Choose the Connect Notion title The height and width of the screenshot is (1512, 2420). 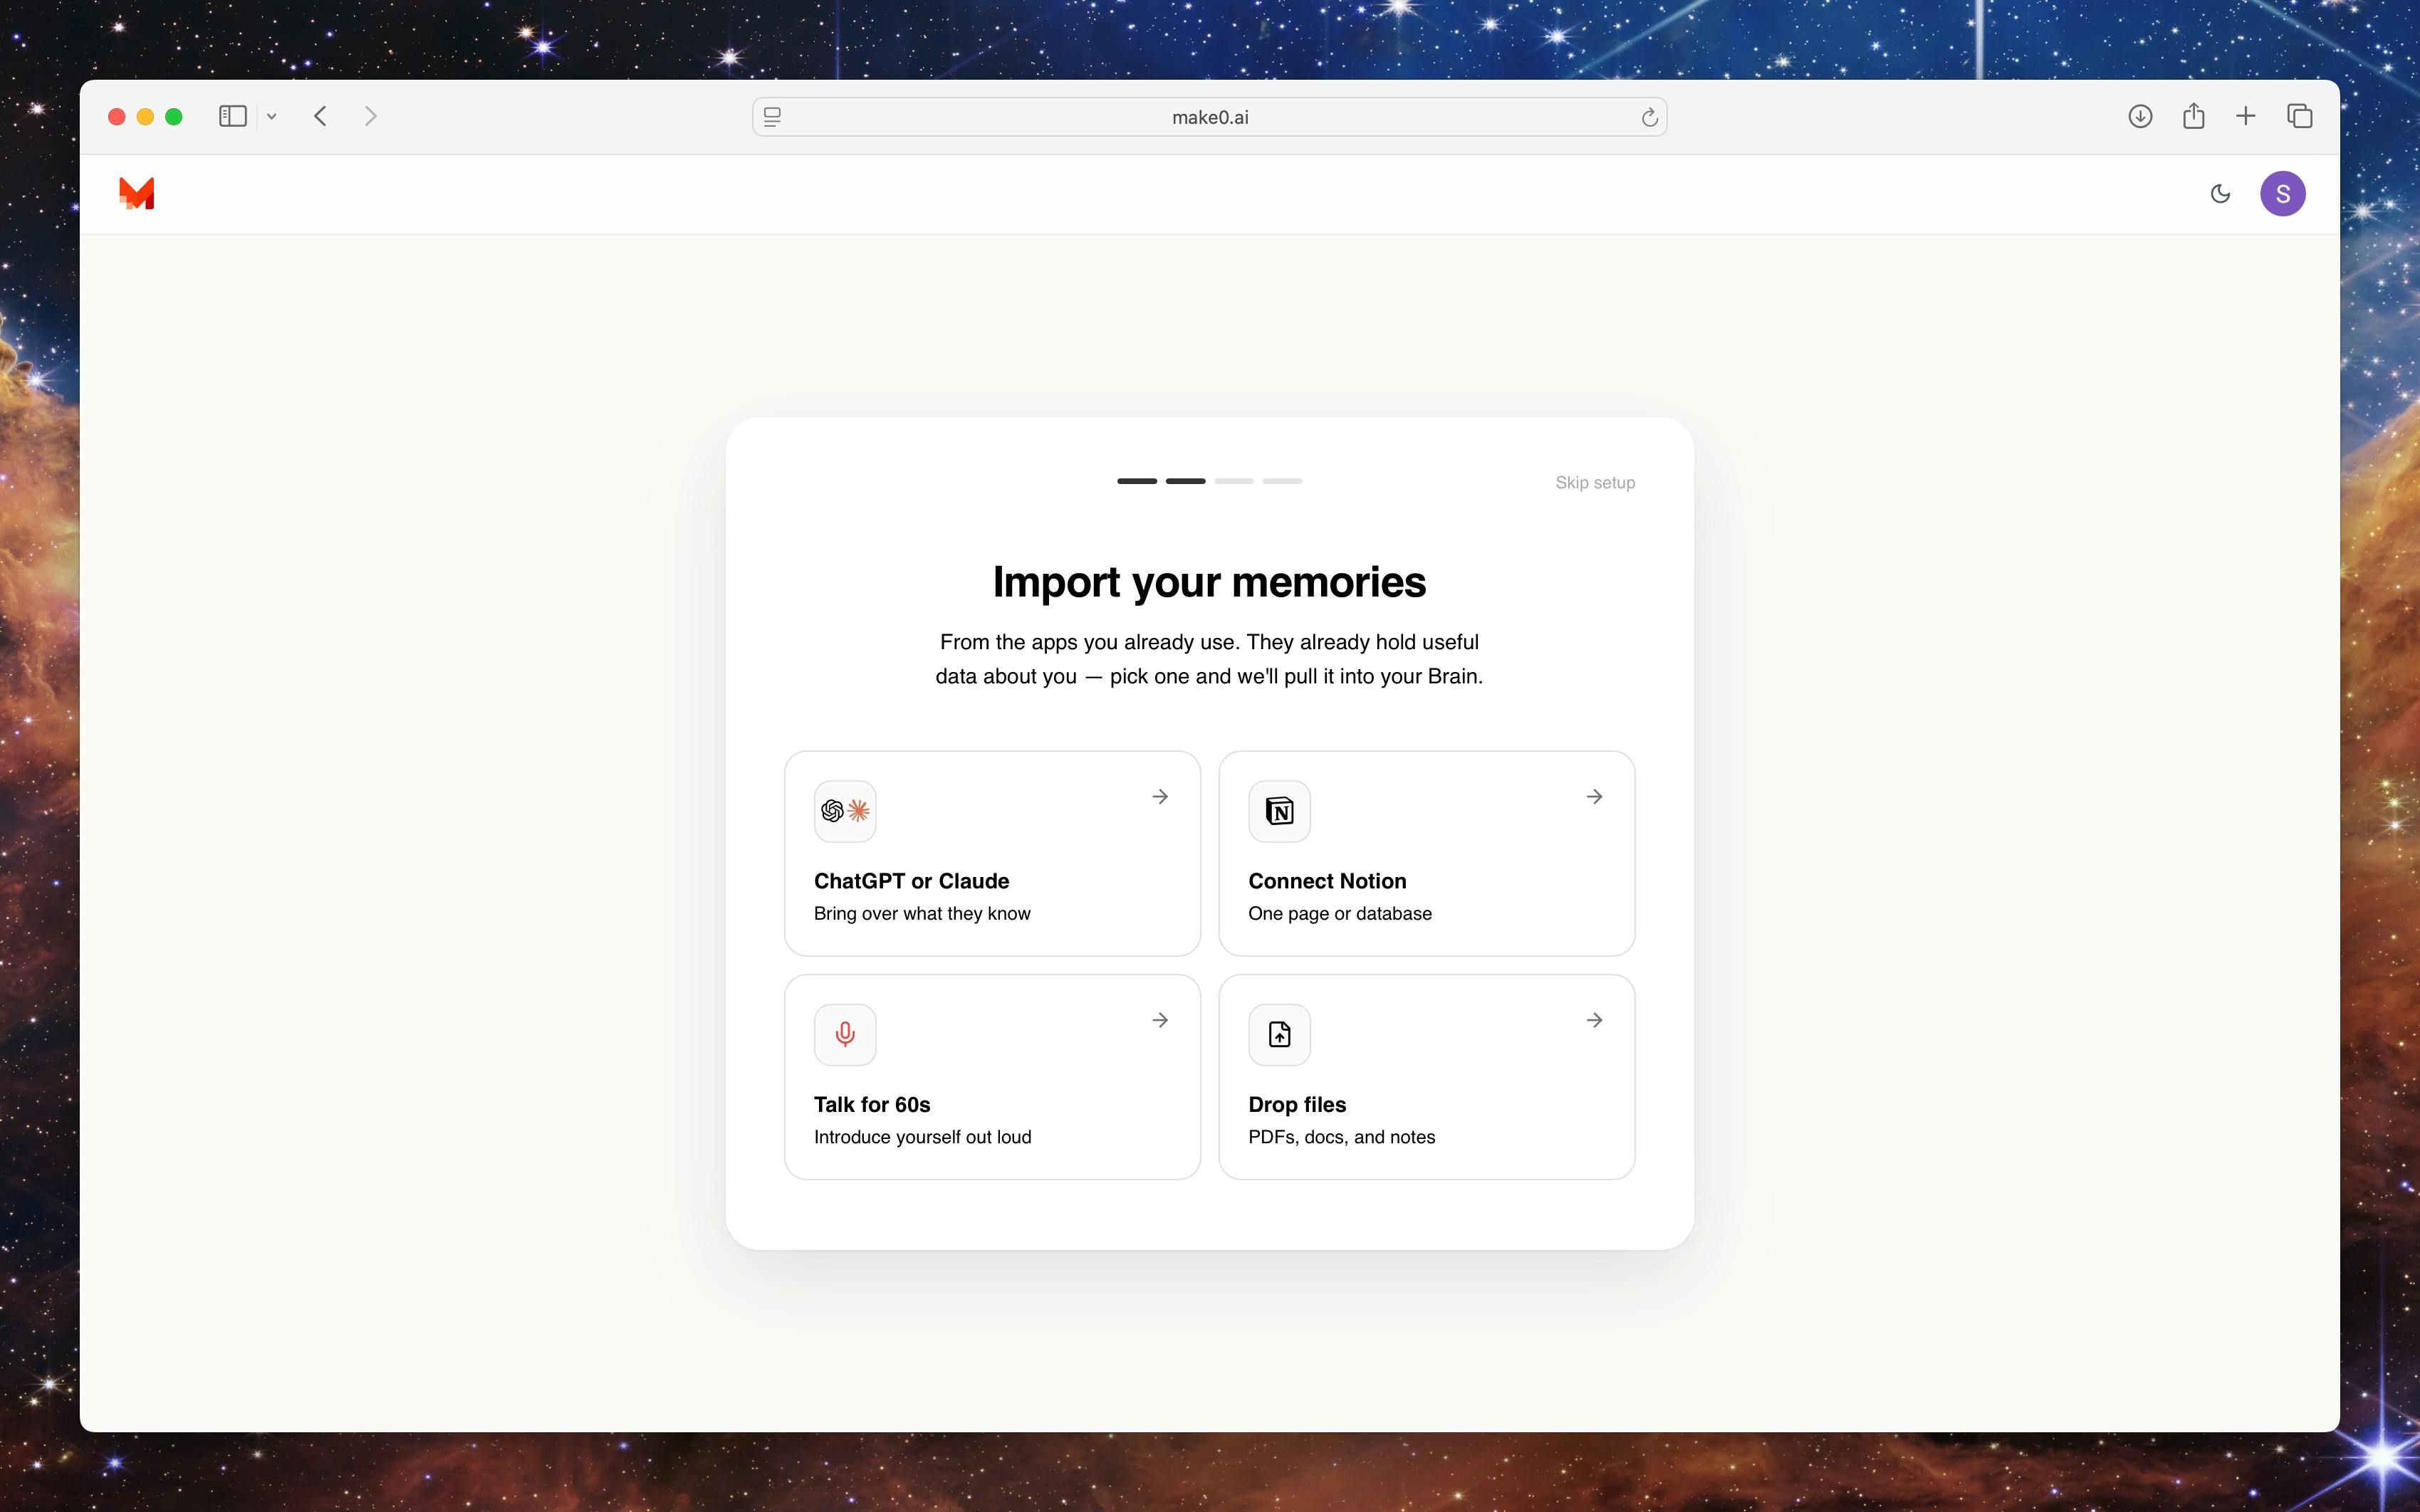[1328, 881]
